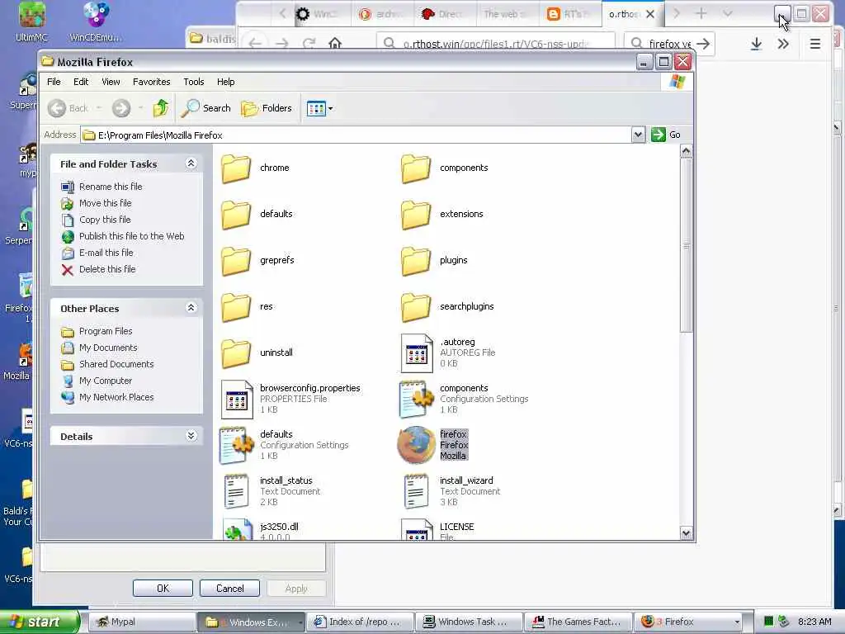Collapse Other Places panel
This screenshot has width=845, height=634.
coord(191,308)
